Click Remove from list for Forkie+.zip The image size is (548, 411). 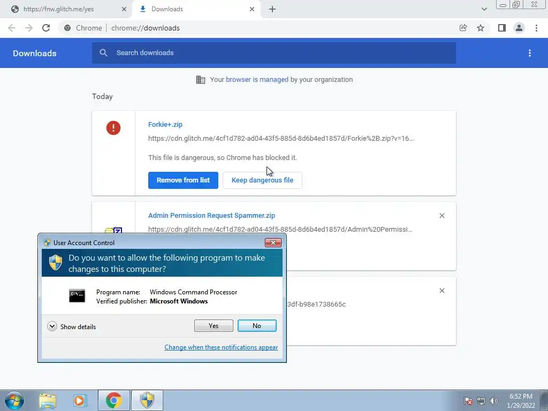183,180
